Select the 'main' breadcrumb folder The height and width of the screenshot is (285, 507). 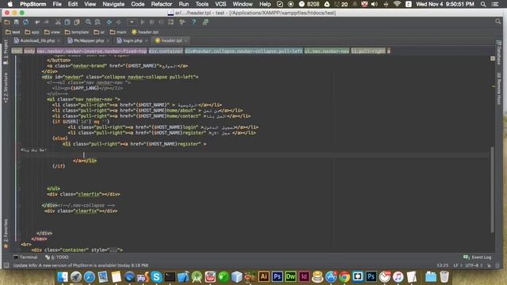click(118, 32)
